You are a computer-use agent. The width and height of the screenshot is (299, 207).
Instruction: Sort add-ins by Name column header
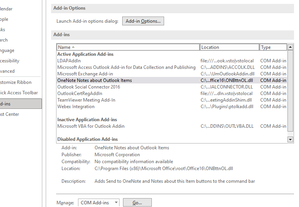tap(128, 47)
